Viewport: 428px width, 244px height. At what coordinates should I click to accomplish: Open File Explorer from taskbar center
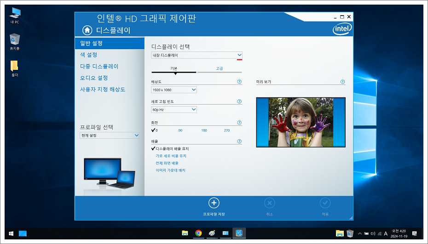(185, 233)
